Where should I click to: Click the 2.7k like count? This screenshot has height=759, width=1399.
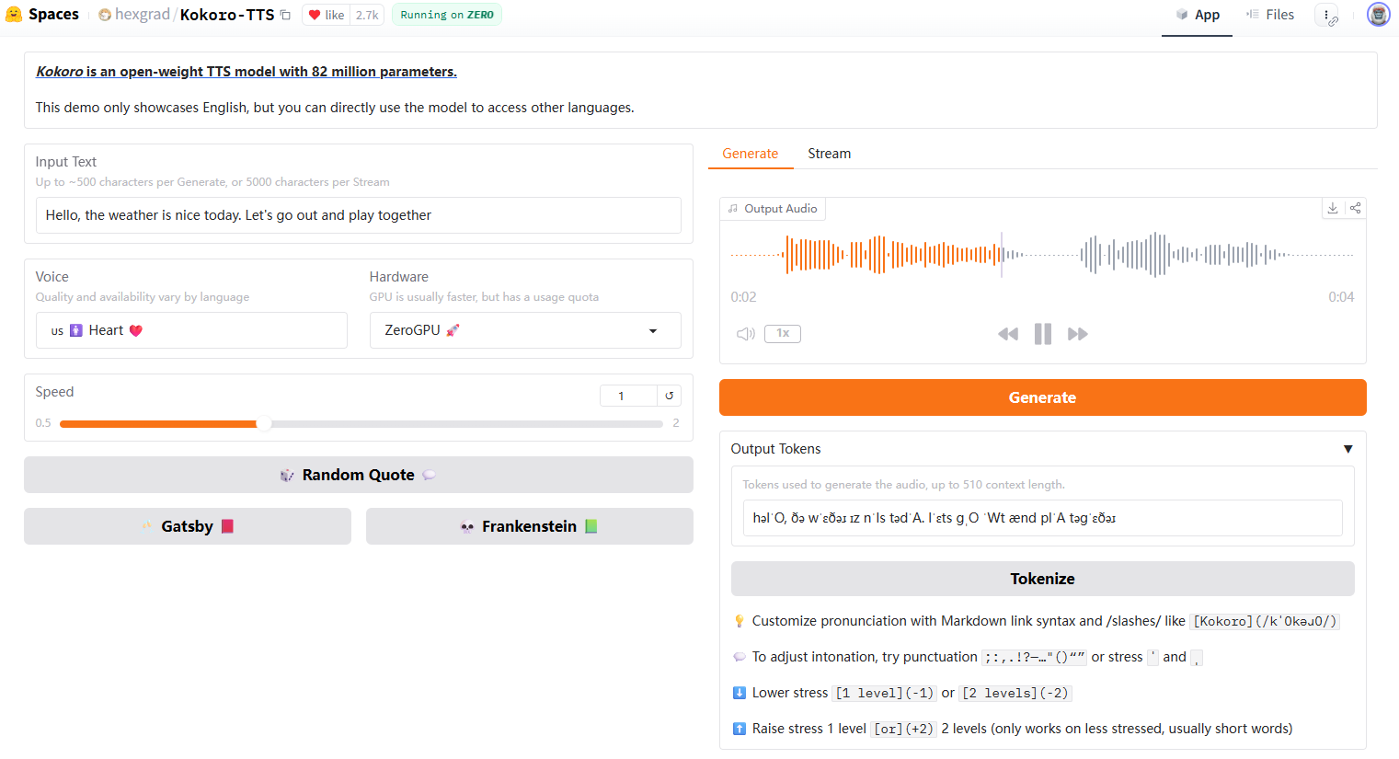[x=367, y=15]
